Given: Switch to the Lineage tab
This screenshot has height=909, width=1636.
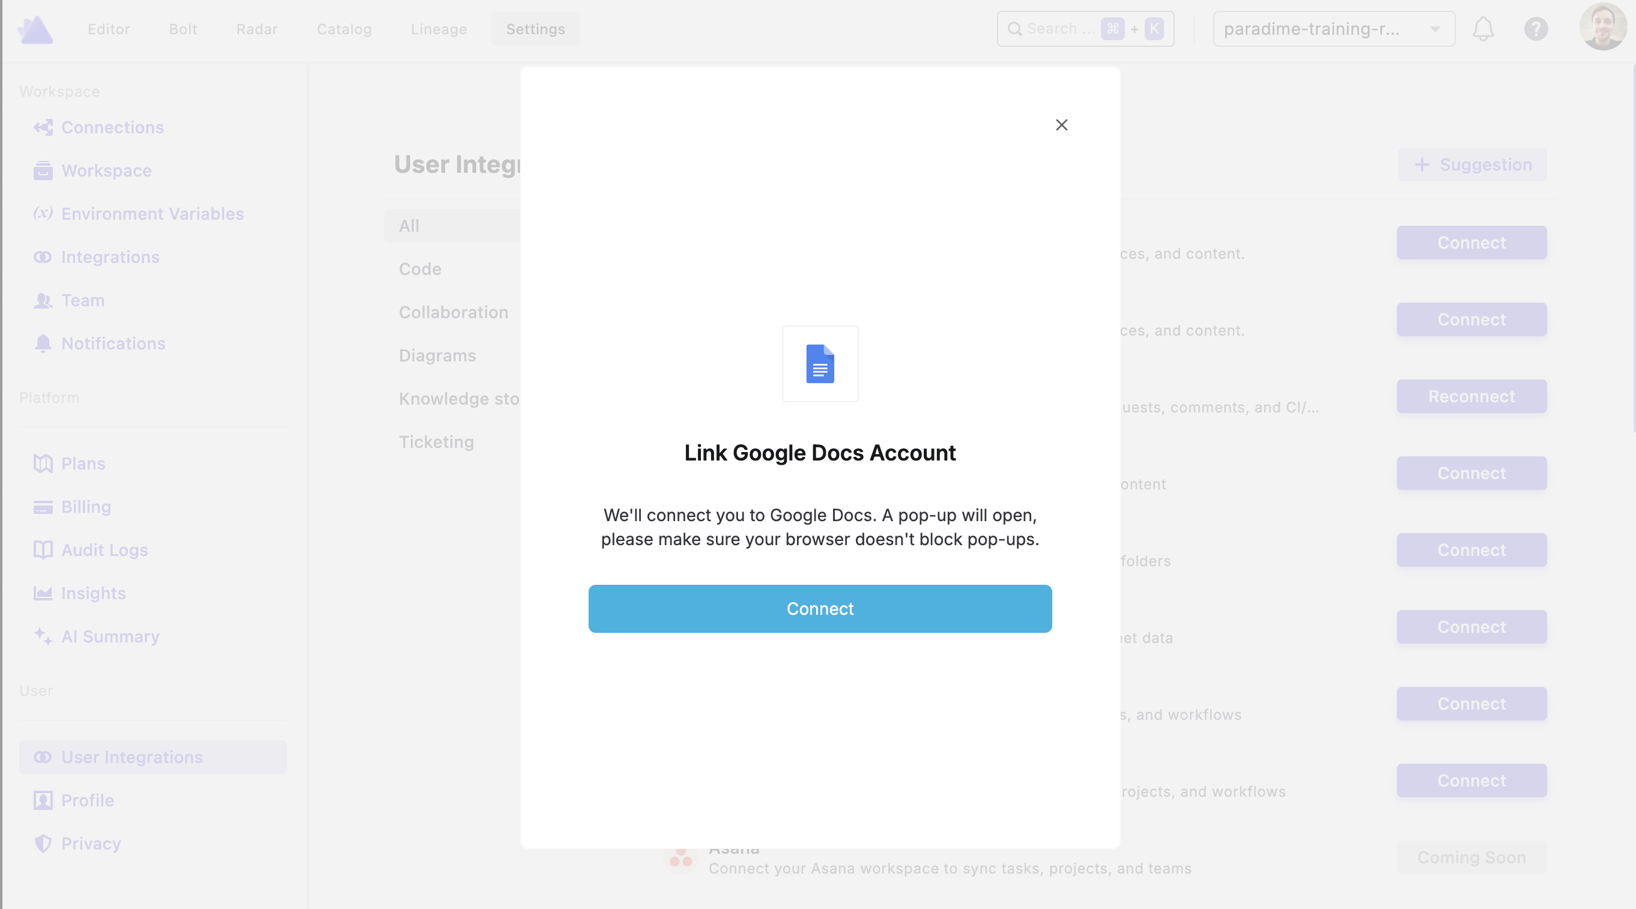Looking at the screenshot, I should [x=438, y=29].
